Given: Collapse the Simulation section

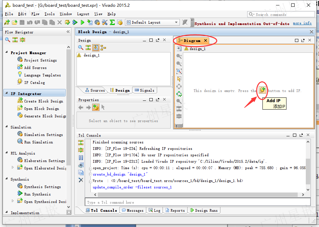Looking at the screenshot, I should click(x=6, y=127).
